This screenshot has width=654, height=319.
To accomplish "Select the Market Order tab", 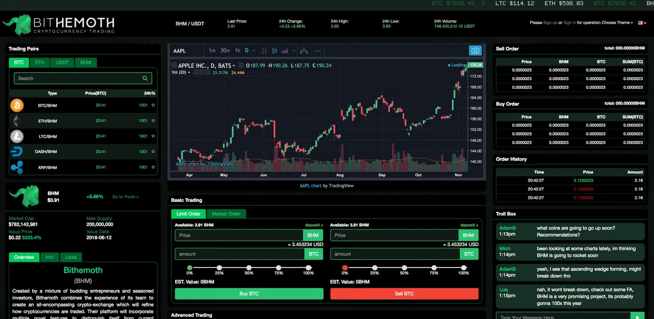I will tap(226, 214).
